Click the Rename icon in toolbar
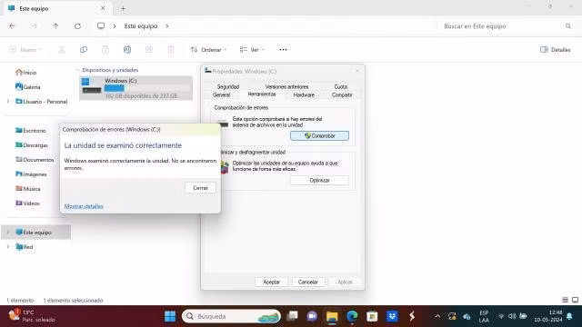 tap(127, 49)
